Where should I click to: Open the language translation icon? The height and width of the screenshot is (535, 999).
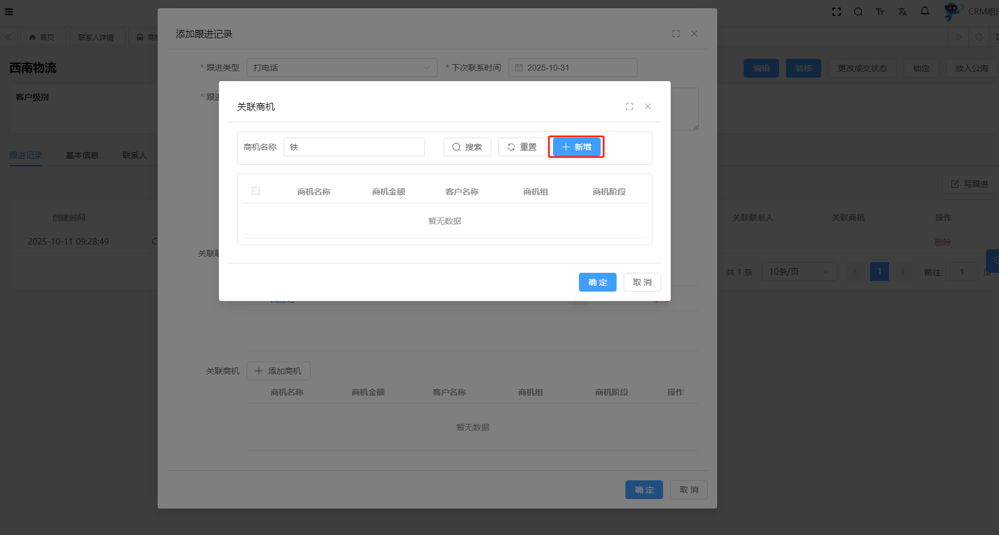(x=903, y=12)
